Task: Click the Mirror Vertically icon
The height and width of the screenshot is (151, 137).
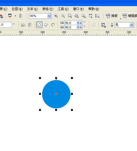Action: (x=30, y=25)
